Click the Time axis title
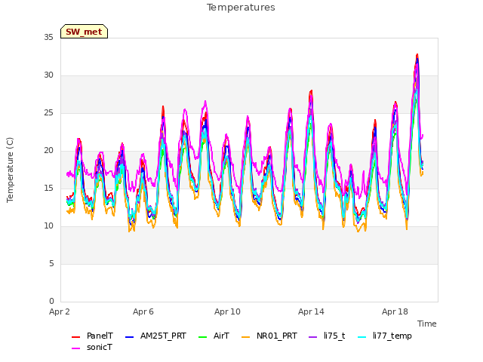This screenshot has width=483, height=362. point(427,324)
